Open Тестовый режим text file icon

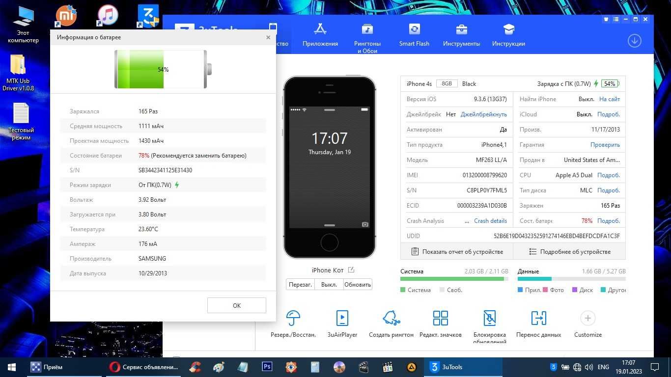[21, 122]
